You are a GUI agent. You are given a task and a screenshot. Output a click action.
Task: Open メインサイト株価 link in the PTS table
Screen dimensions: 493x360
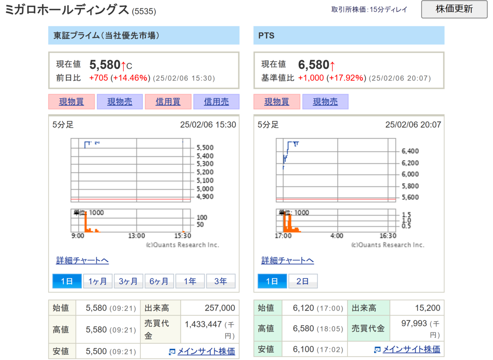(x=412, y=349)
